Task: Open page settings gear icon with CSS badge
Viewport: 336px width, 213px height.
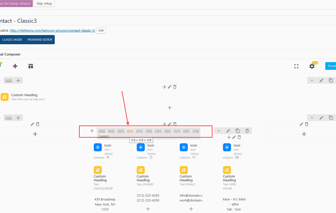Action: [x=312, y=66]
